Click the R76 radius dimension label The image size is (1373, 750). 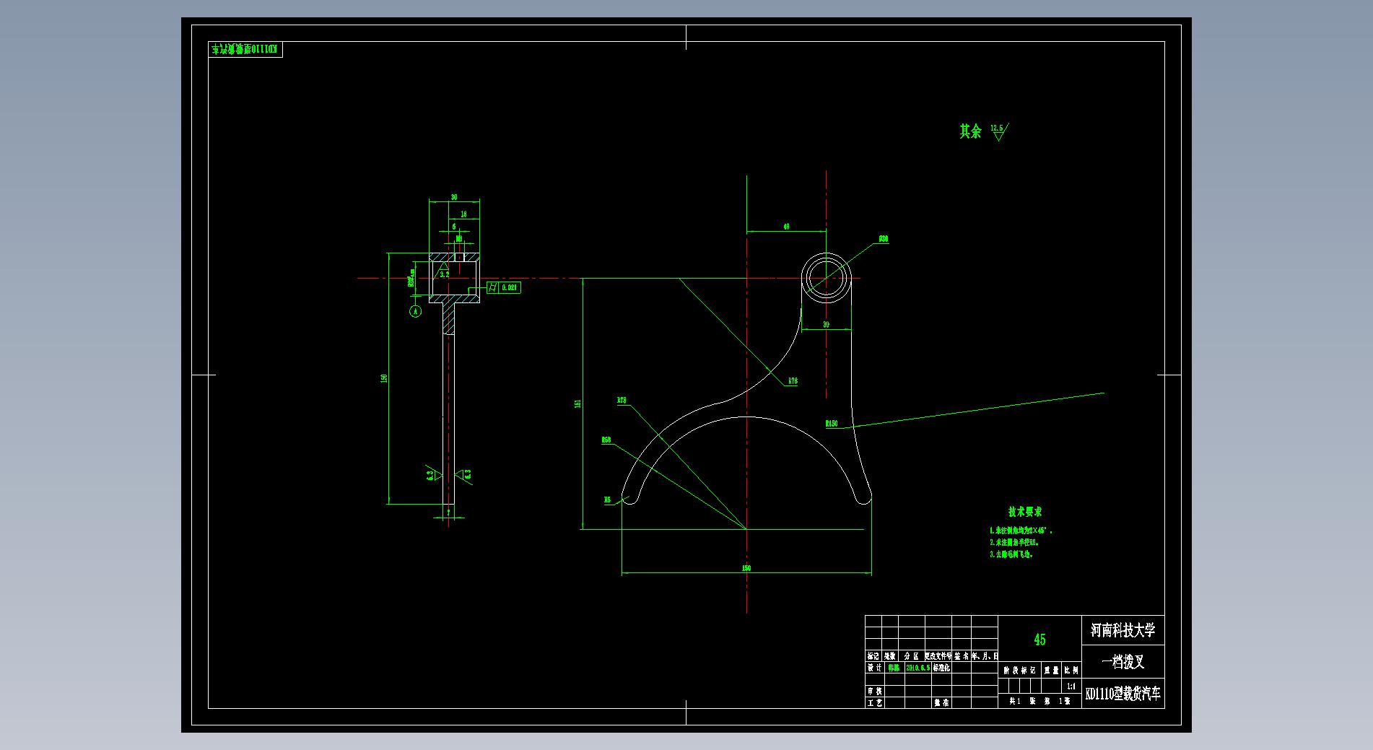point(793,381)
